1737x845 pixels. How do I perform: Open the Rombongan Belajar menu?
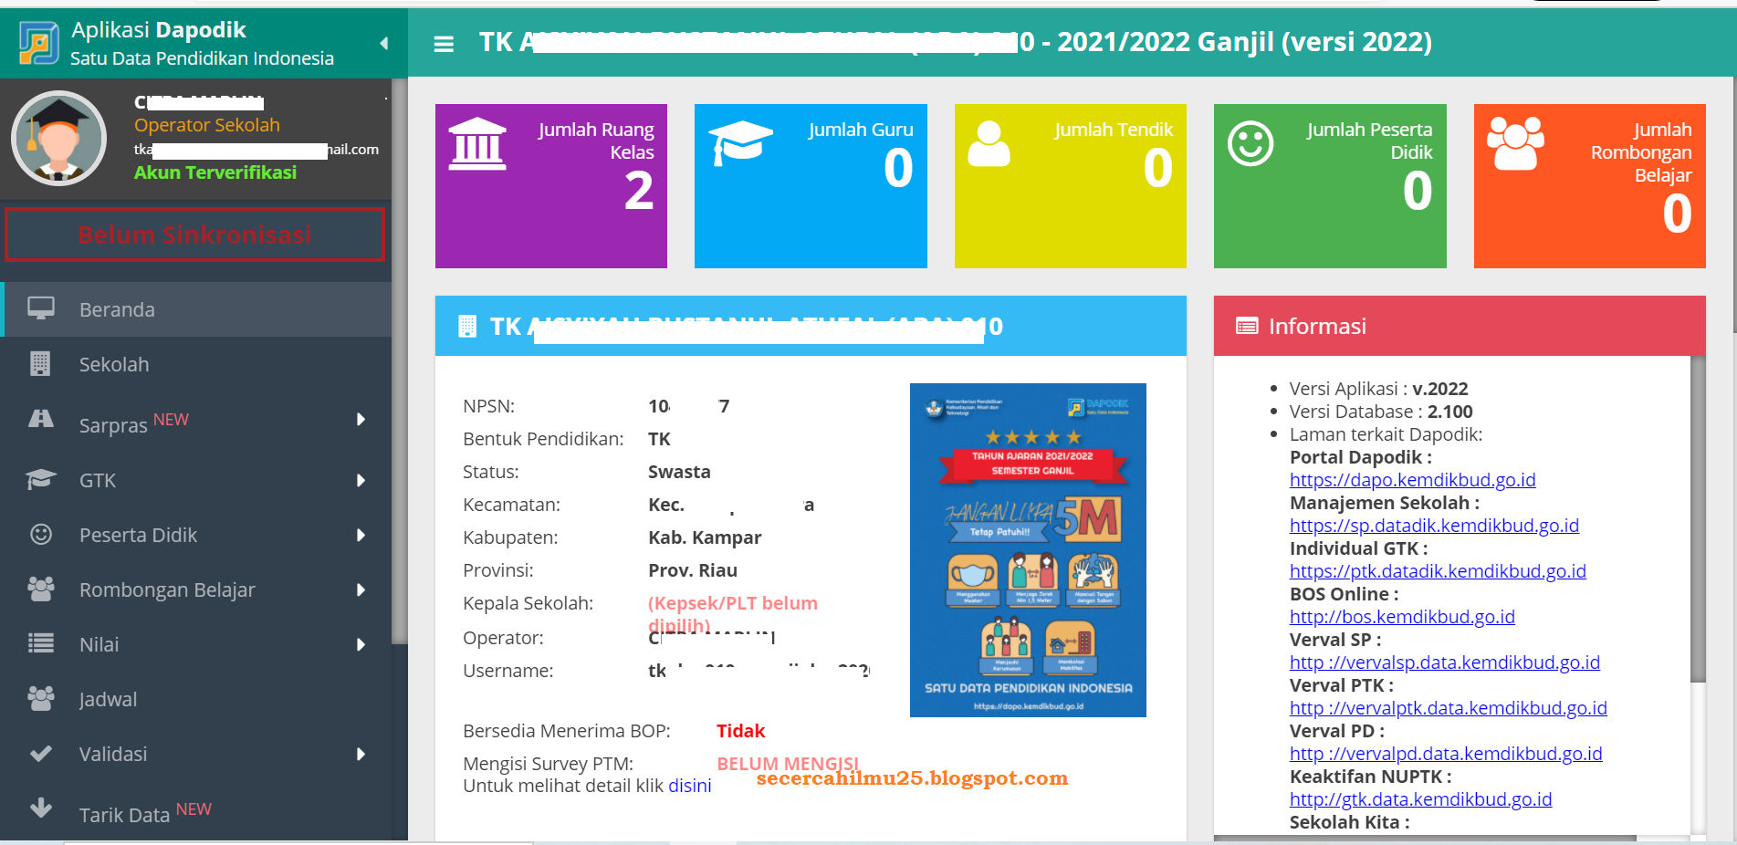tap(196, 589)
